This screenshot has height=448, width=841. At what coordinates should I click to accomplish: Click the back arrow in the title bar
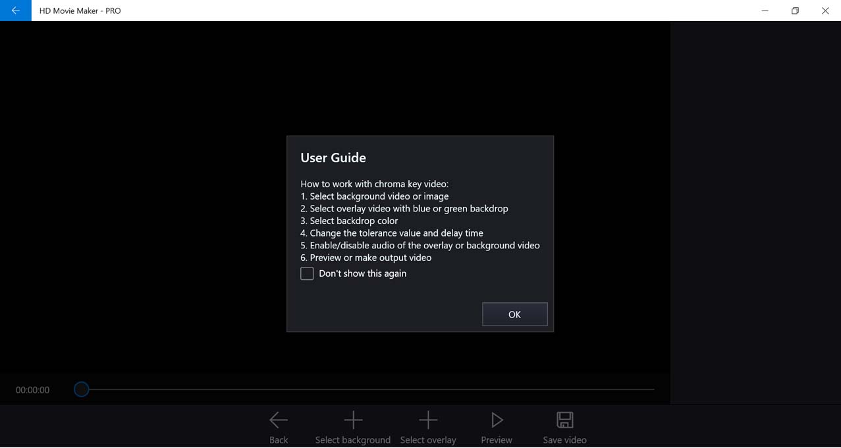(x=15, y=11)
